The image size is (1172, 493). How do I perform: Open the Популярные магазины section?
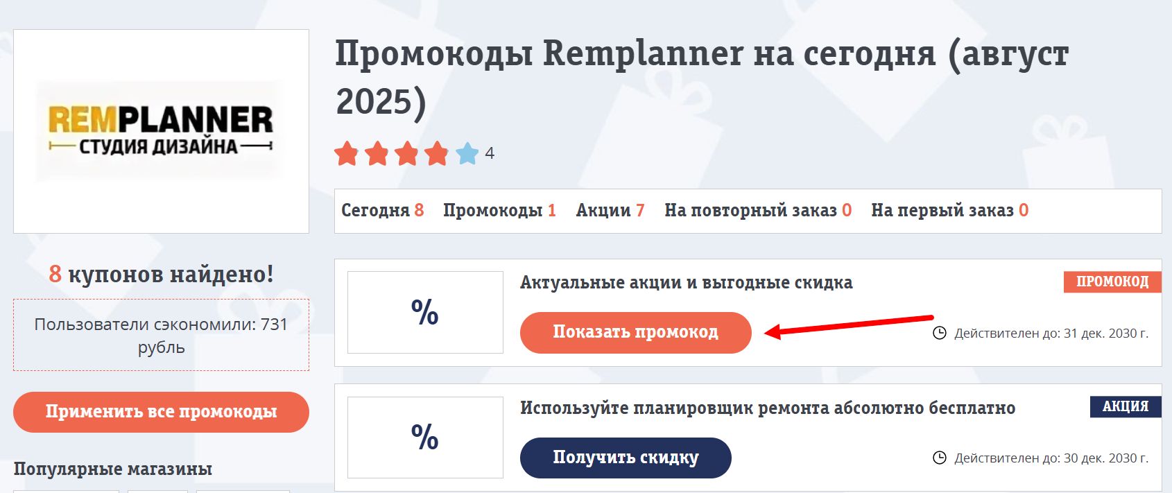click(x=114, y=469)
